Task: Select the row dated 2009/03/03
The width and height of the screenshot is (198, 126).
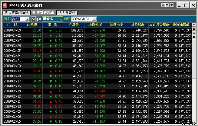Action: (x=97, y=30)
